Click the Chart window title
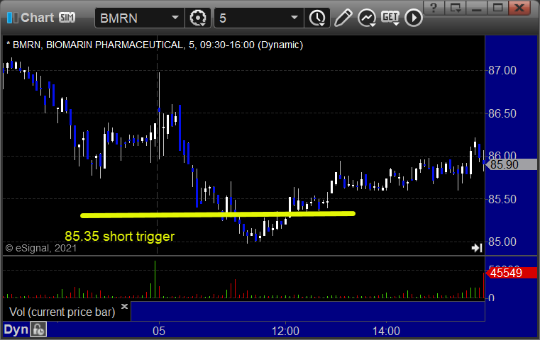 click(x=37, y=18)
